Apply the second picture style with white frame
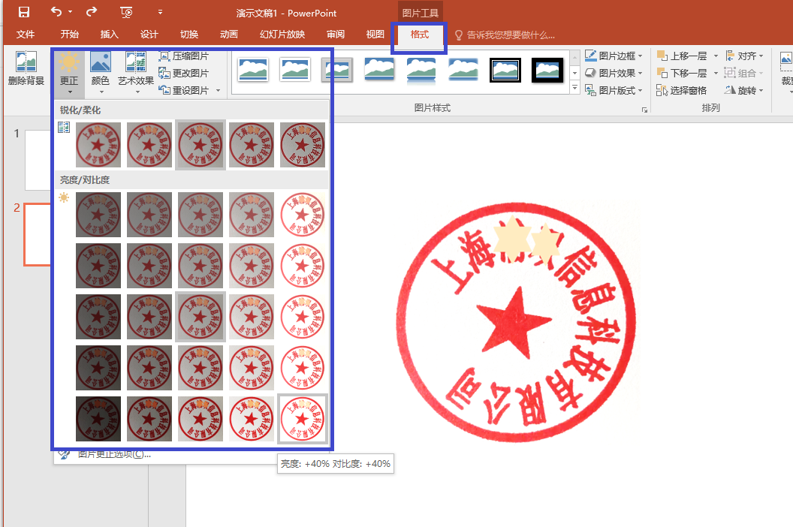This screenshot has height=527, width=793. coord(295,70)
